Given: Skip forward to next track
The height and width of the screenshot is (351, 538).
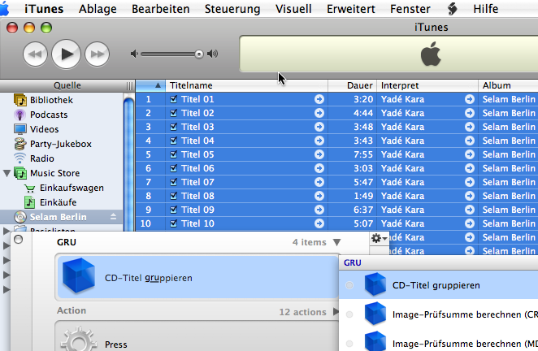Looking at the screenshot, I should click(97, 54).
